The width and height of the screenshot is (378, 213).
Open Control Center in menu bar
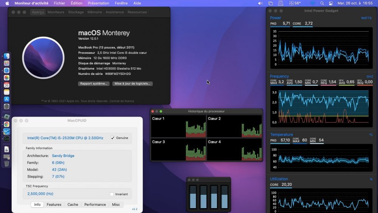click(x=331, y=3)
